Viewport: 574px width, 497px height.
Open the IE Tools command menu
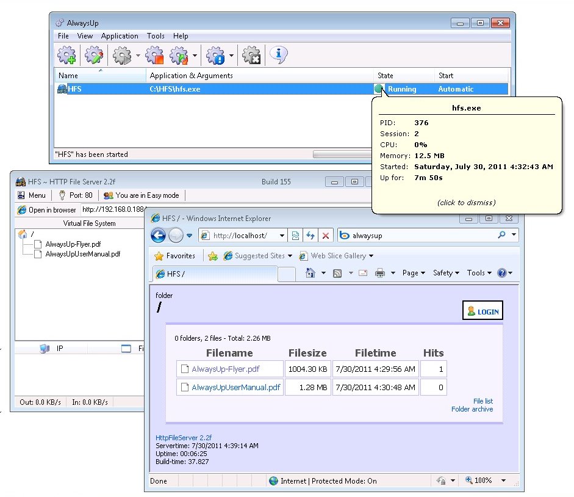point(479,273)
